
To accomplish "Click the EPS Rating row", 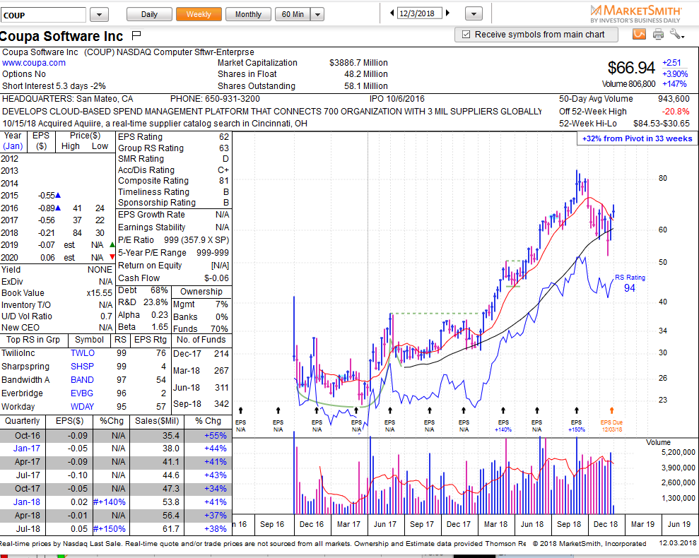I will [173, 137].
